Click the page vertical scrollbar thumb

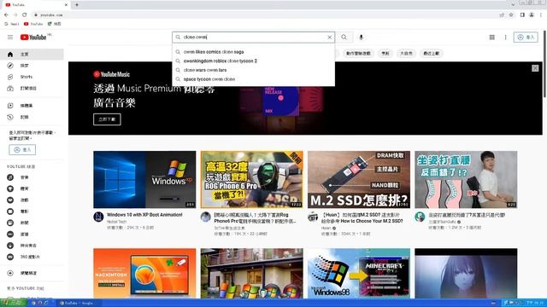[x=544, y=65]
